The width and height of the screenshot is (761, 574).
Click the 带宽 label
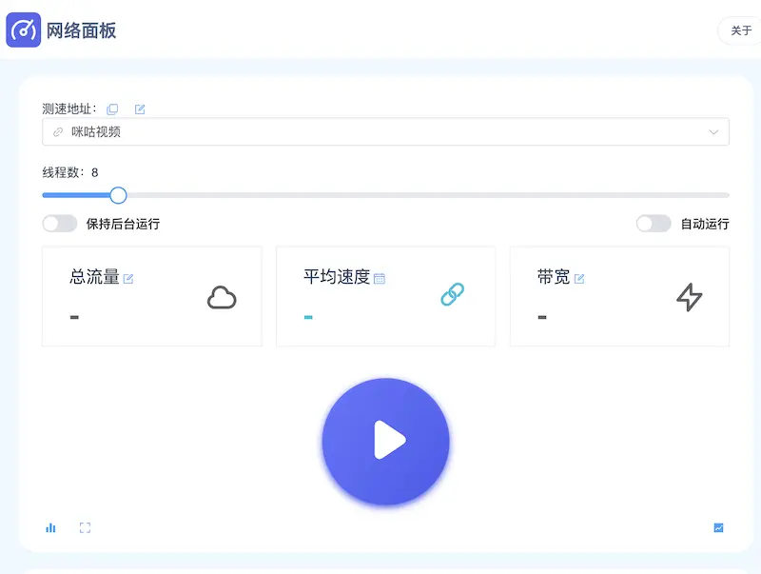[x=554, y=277]
